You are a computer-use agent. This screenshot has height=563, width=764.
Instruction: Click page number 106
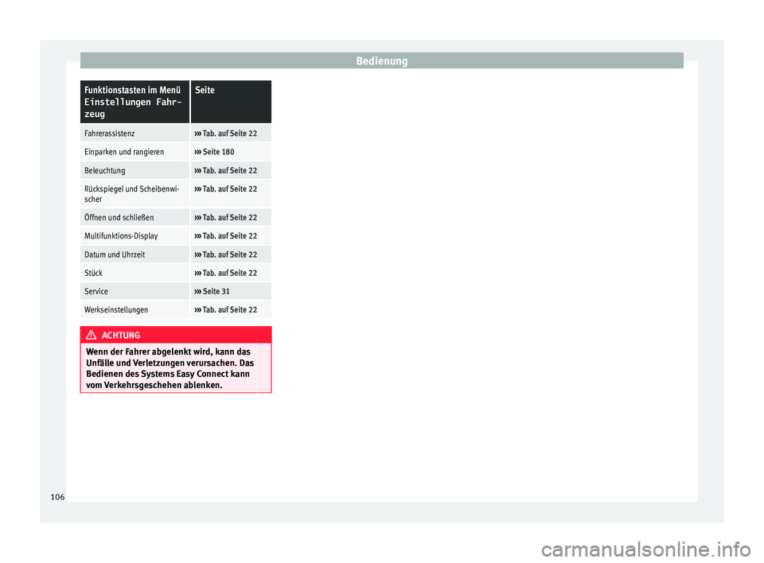(x=57, y=497)
